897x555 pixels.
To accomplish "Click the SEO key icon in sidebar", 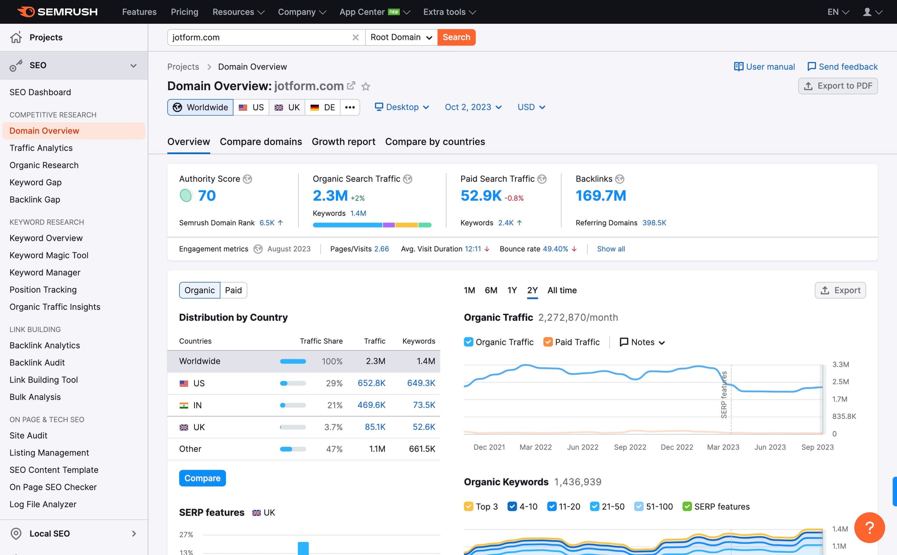I will 16,66.
